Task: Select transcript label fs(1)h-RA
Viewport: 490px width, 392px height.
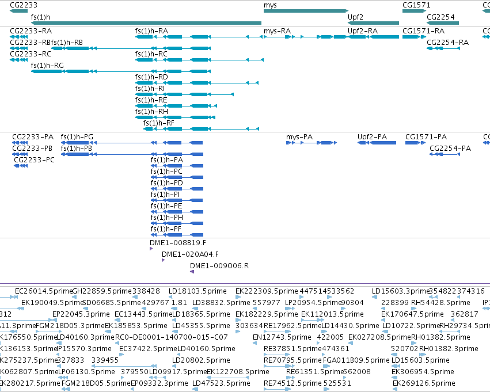Action: (x=151, y=31)
